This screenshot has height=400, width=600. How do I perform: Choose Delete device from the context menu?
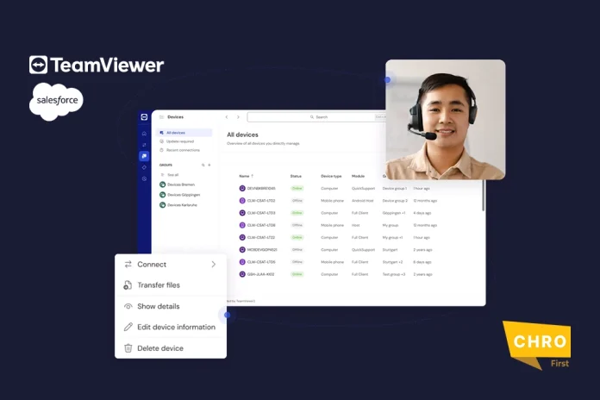[159, 348]
